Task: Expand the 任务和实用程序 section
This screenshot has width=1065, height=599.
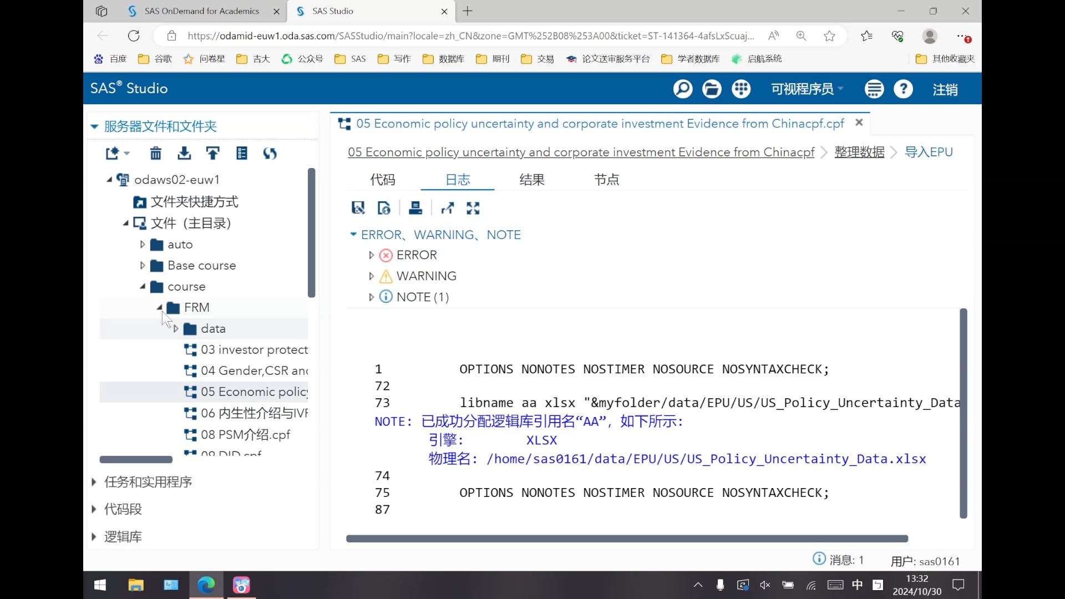Action: (94, 482)
